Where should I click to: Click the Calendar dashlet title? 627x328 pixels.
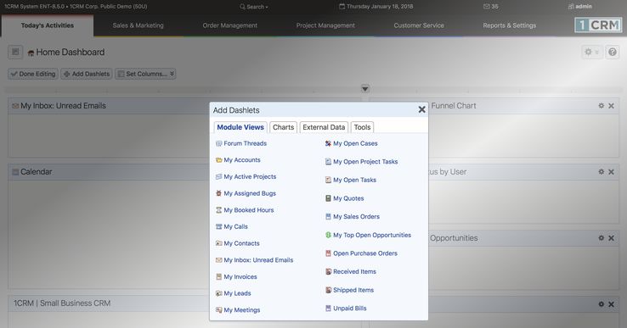pyautogui.click(x=36, y=171)
